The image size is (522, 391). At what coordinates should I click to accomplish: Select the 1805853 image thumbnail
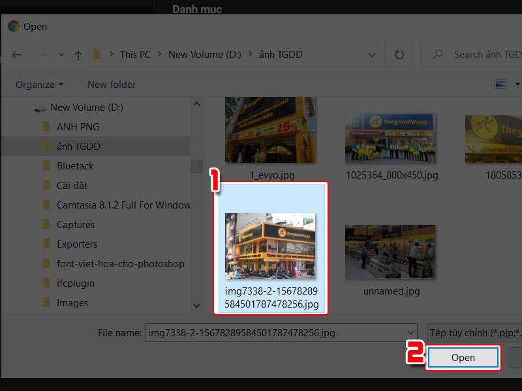click(494, 139)
